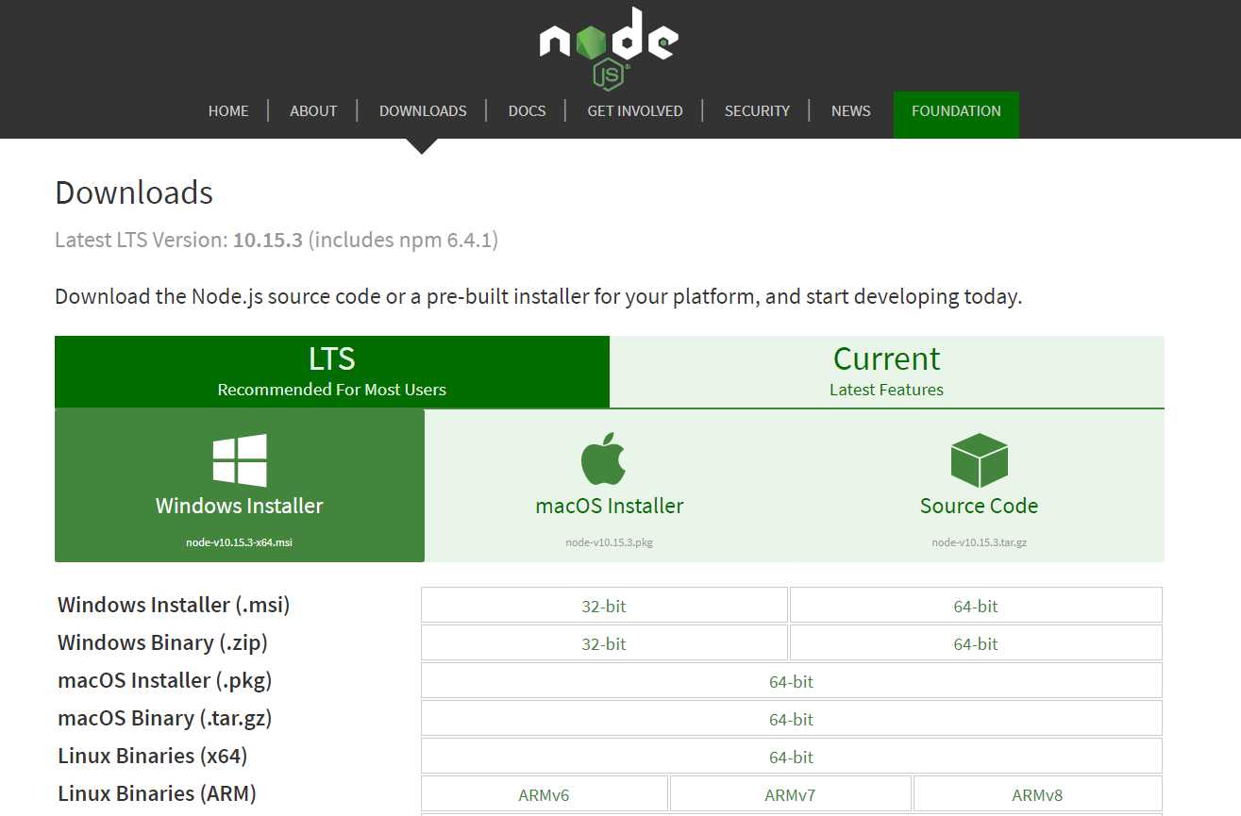1241x816 pixels.
Task: Open the NEWS nav item
Action: point(851,111)
